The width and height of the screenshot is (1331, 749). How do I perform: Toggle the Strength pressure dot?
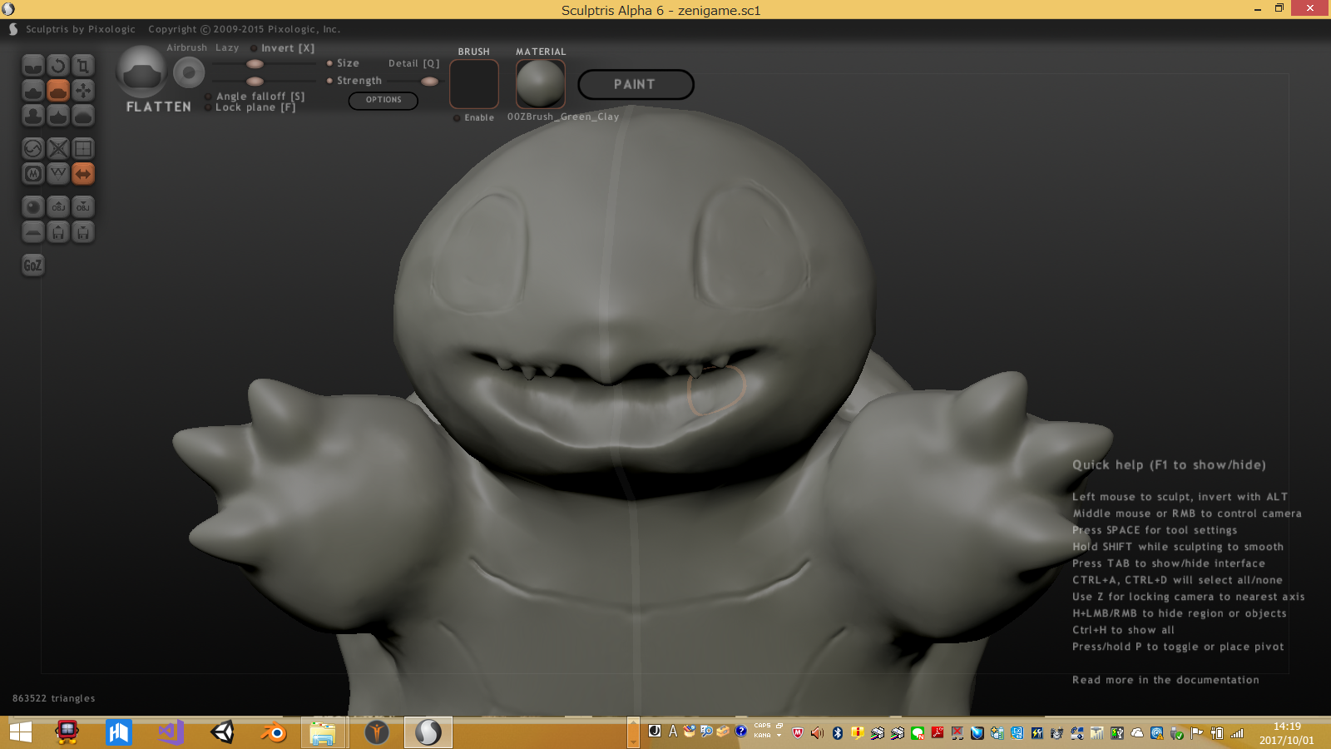pos(329,81)
